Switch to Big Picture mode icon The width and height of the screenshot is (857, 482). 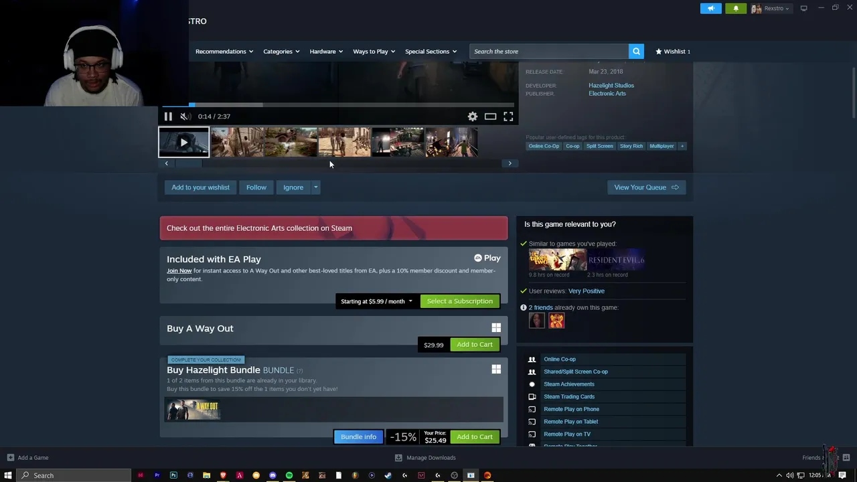[803, 8]
